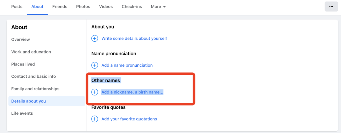Go to the Photos tab
Image resolution: width=341 pixels, height=133 pixels.
click(83, 7)
